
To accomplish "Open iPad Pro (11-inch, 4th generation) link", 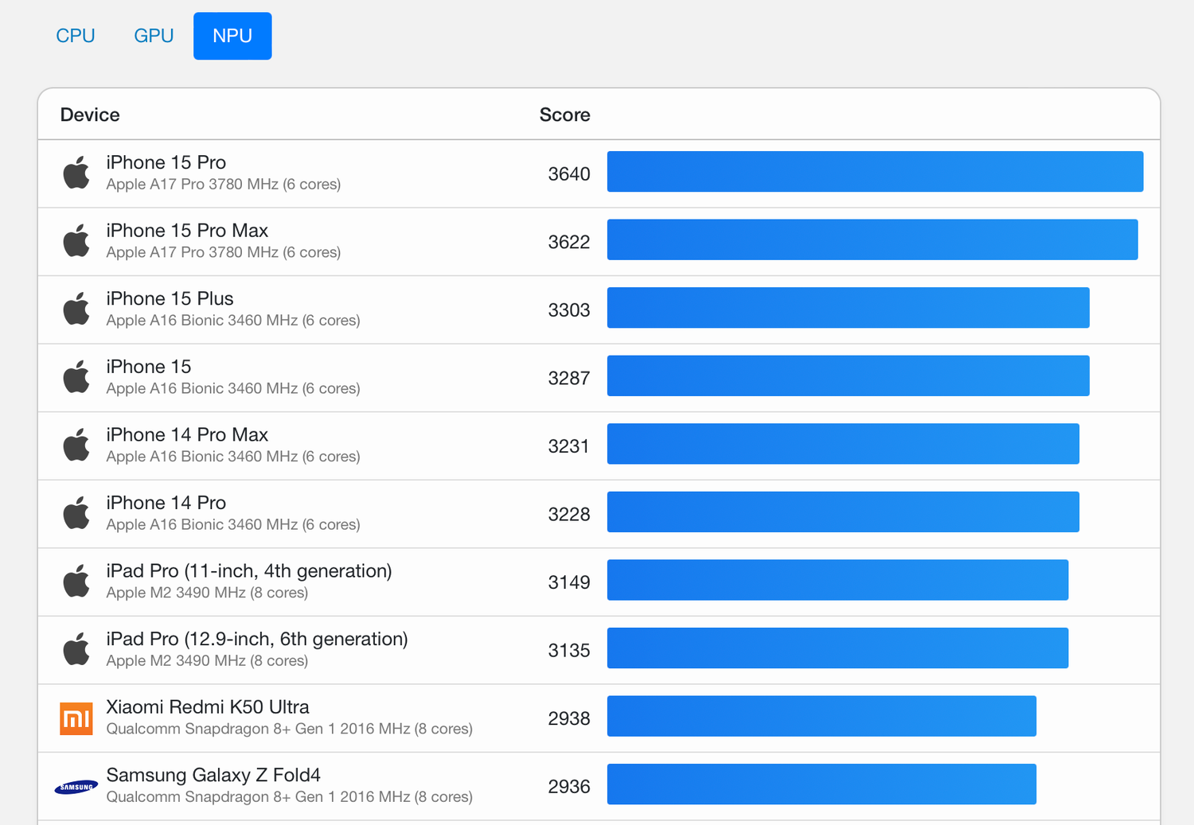I will click(249, 571).
